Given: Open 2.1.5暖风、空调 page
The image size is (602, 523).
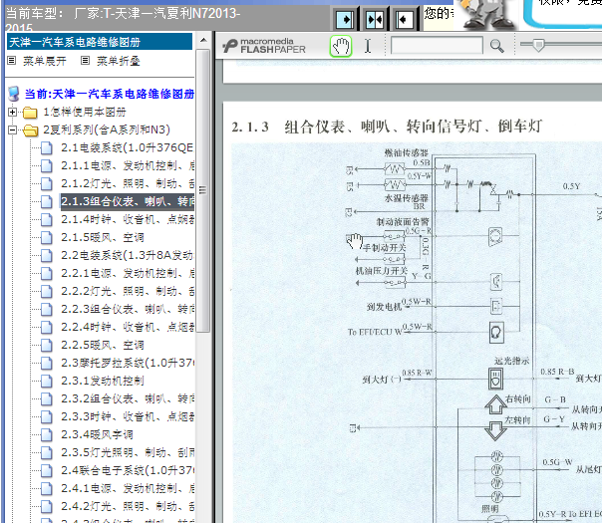Looking at the screenshot, I should click(x=103, y=237).
